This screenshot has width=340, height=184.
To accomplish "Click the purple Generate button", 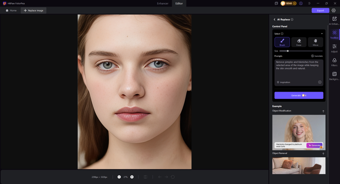I will tap(299, 95).
